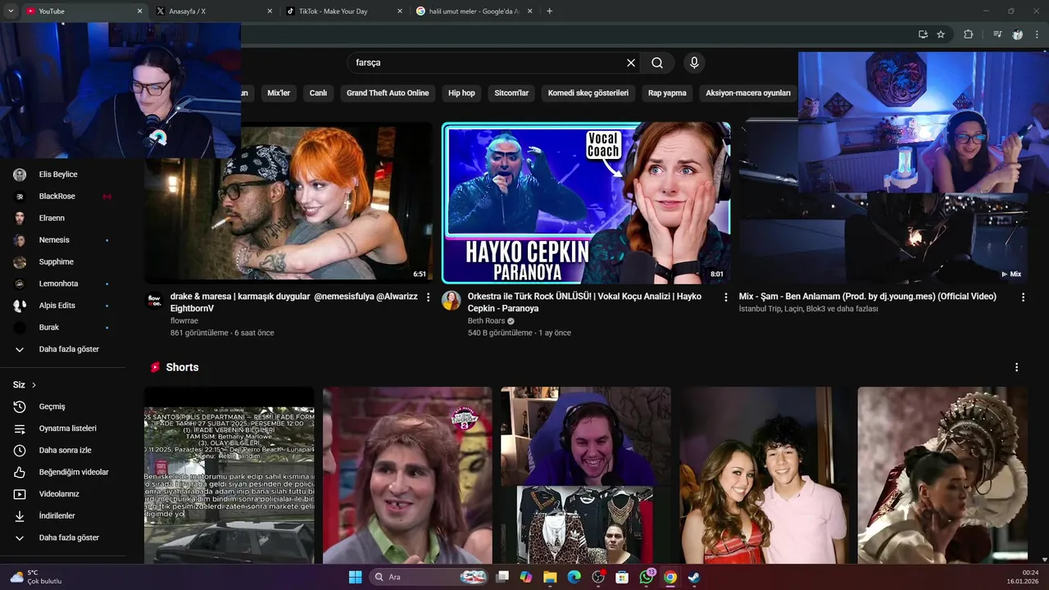Screen dimensions: 1049x590
Task: Click the Geçmiş history clock icon
Action: click(x=20, y=406)
